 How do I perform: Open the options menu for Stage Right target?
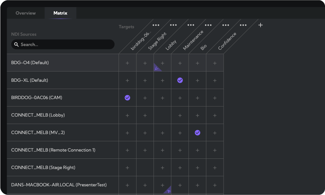pos(173,25)
